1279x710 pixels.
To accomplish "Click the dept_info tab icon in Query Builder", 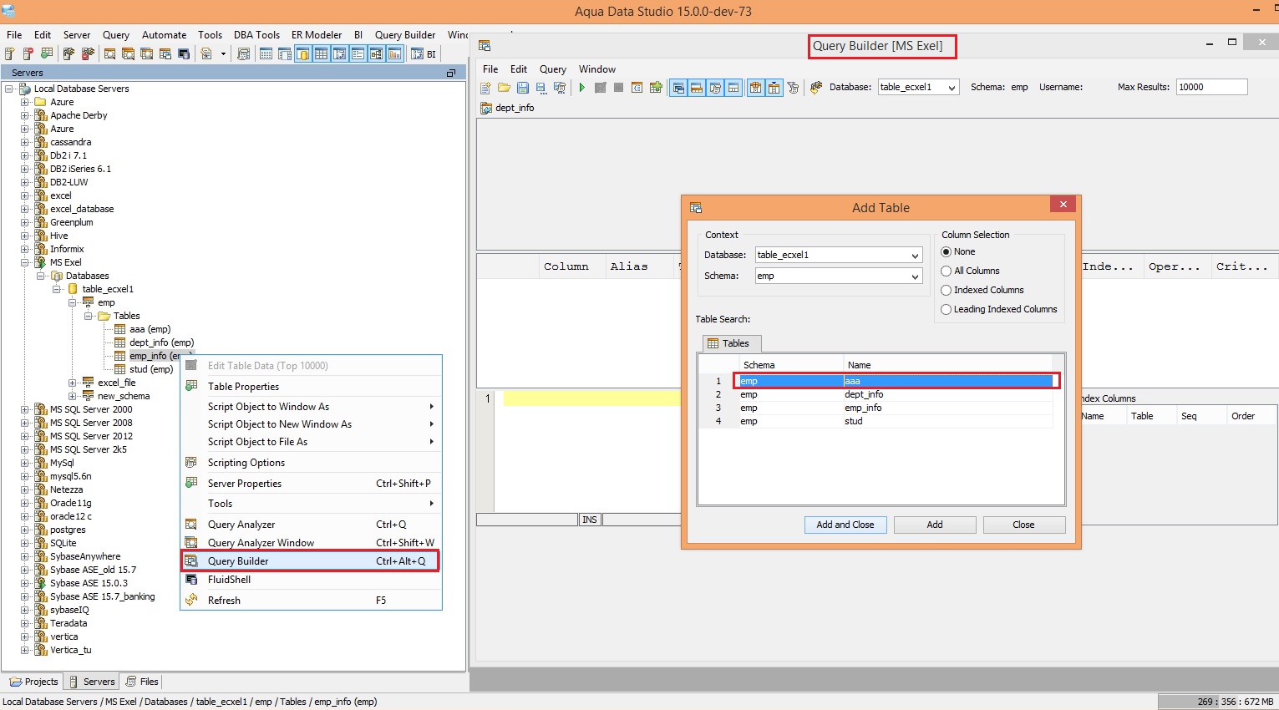I will pos(486,108).
